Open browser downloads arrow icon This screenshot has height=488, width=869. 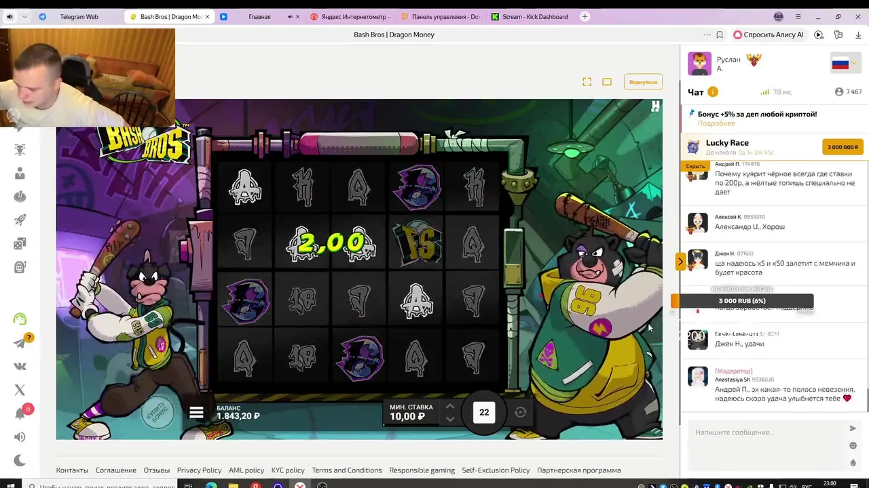pyautogui.click(x=858, y=35)
